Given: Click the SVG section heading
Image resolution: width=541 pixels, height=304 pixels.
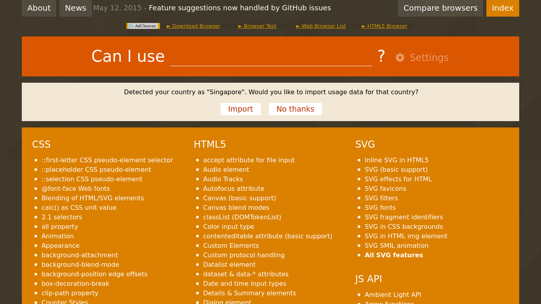Looking at the screenshot, I should point(365,144).
